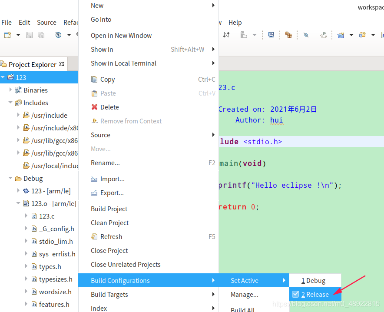Click the Save All toolbar icon

pyautogui.click(x=41, y=35)
